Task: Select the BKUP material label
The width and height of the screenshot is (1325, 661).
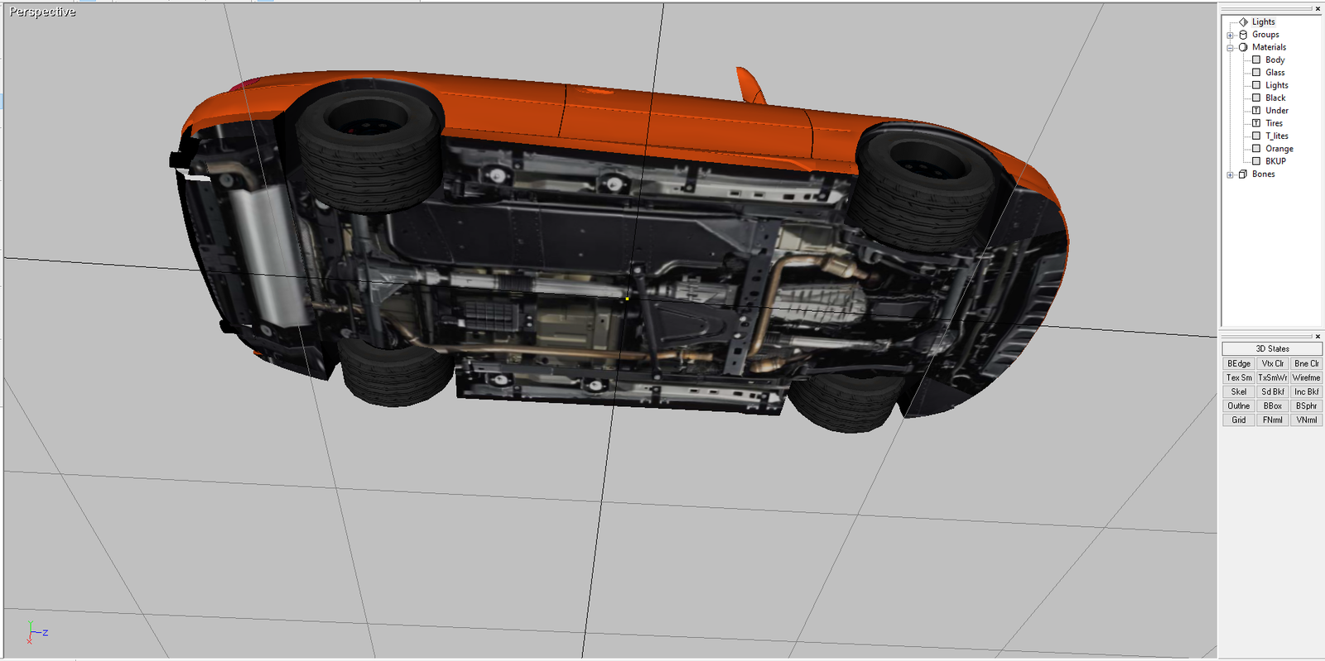Action: [1275, 161]
